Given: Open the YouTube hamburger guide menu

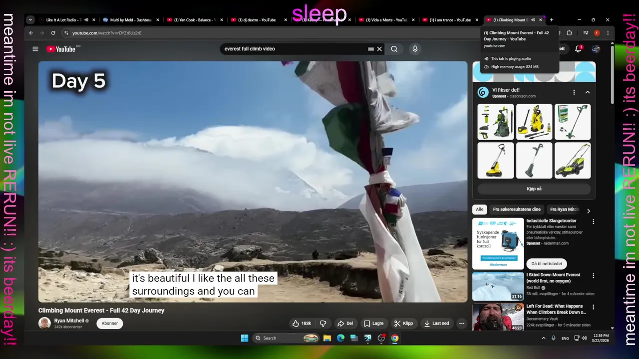Looking at the screenshot, I should [35, 49].
